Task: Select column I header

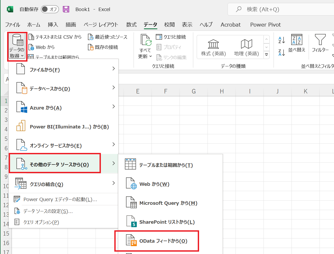Action: [x=250, y=91]
